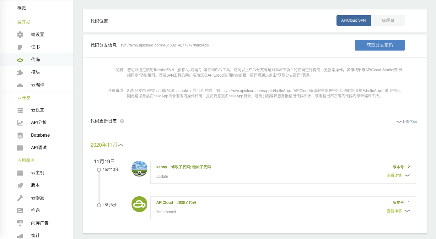
Task: Click the 获取分支密码 button
Action: tap(379, 45)
